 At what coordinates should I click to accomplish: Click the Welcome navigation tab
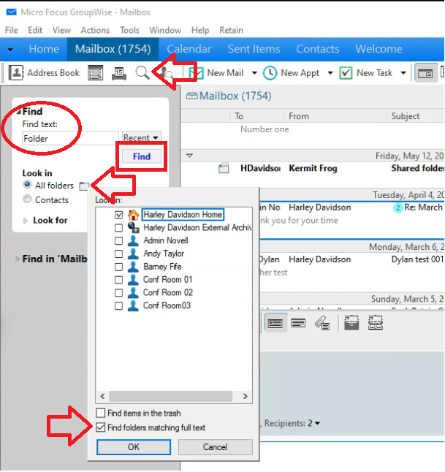(379, 49)
